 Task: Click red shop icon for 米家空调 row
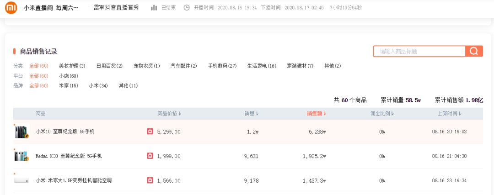(x=150, y=180)
